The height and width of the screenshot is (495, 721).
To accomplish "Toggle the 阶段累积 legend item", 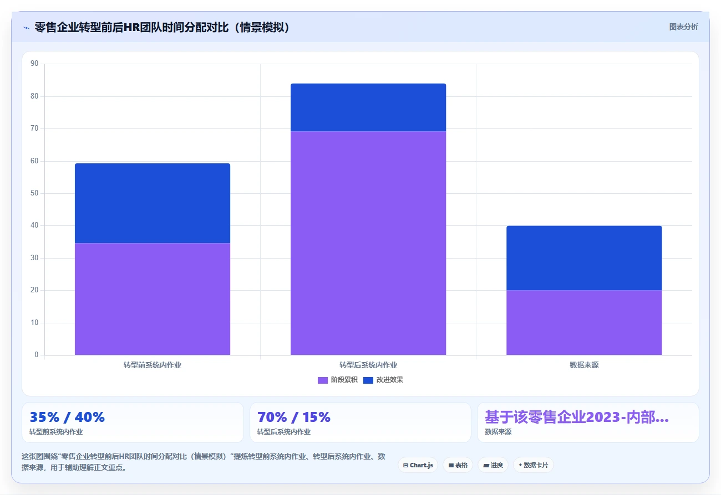I will click(x=338, y=380).
